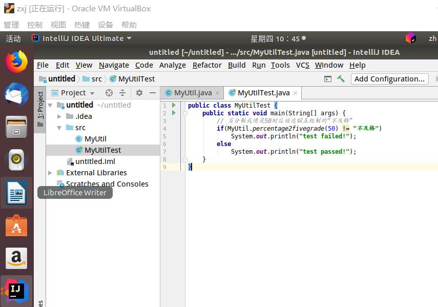
Task: Click the Build project hammer icon
Action: (x=341, y=79)
